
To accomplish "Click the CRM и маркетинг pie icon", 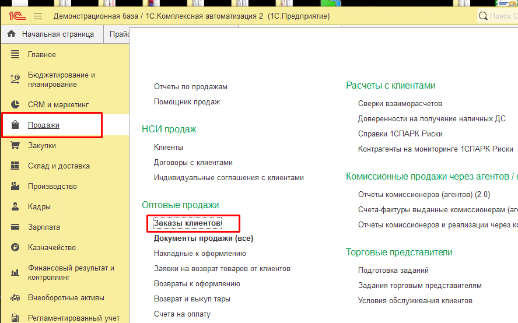I will (15, 104).
